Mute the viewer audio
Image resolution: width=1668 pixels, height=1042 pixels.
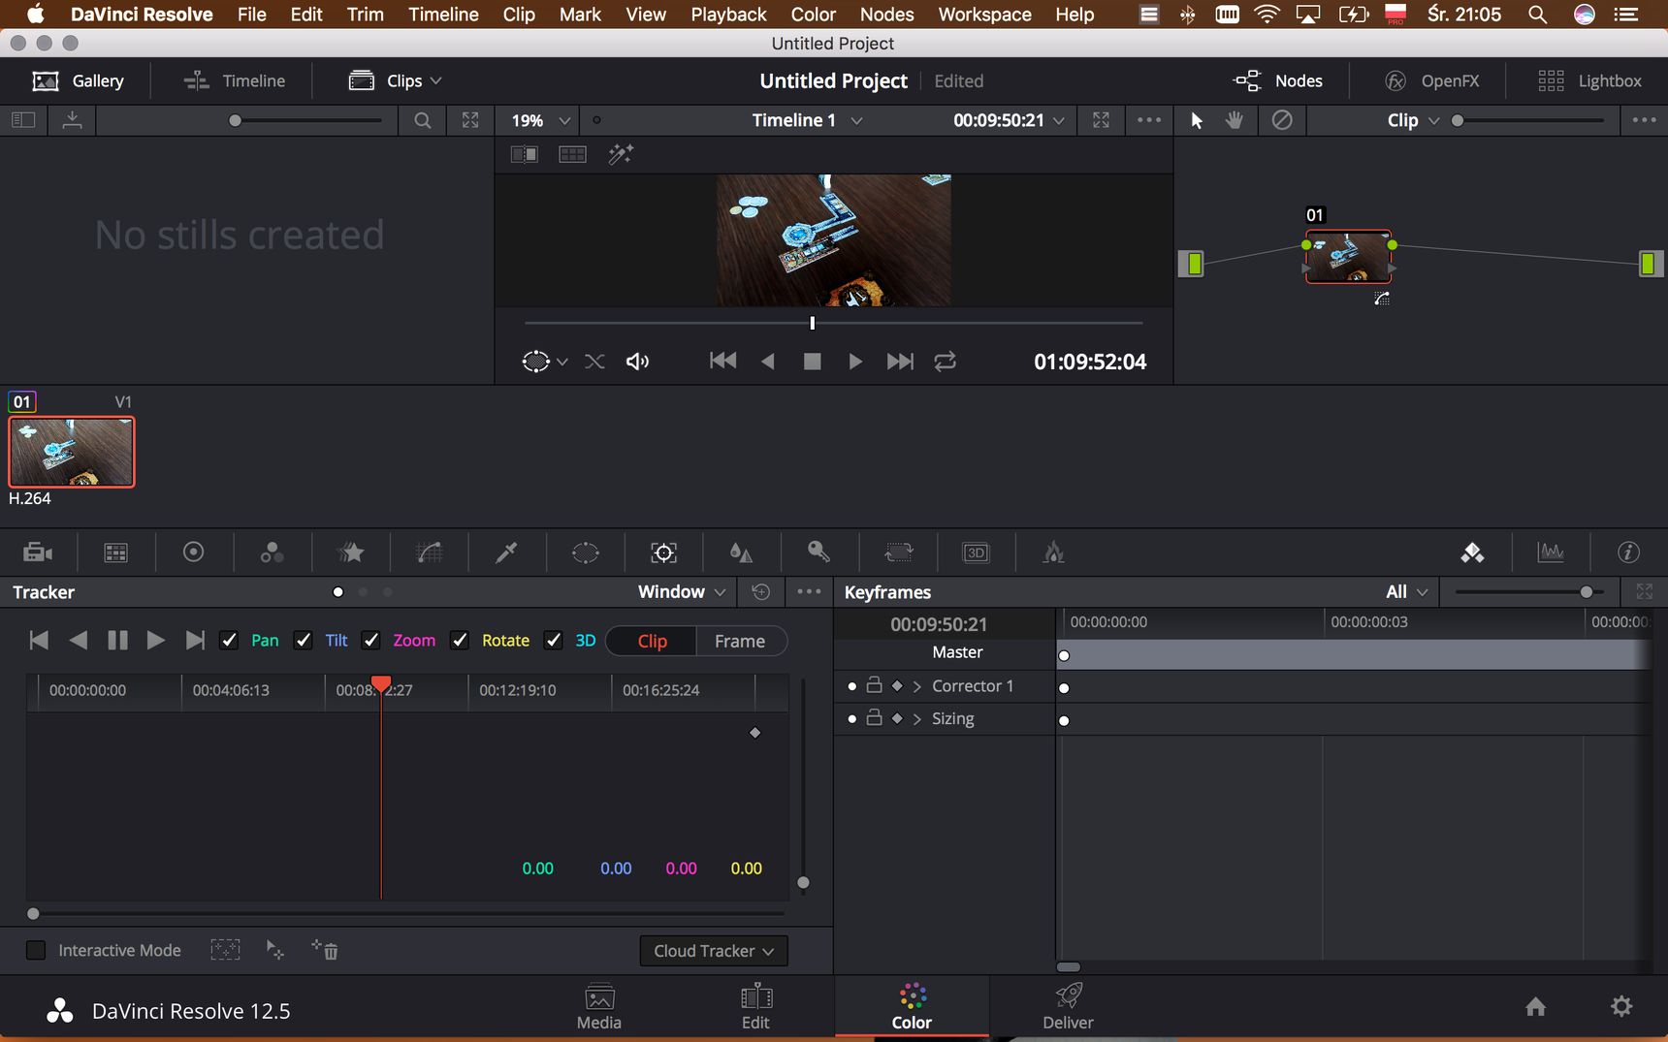pyautogui.click(x=637, y=362)
